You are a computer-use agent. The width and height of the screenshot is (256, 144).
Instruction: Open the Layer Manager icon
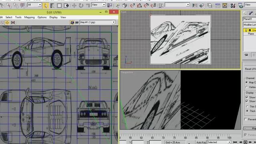pos(210,6)
